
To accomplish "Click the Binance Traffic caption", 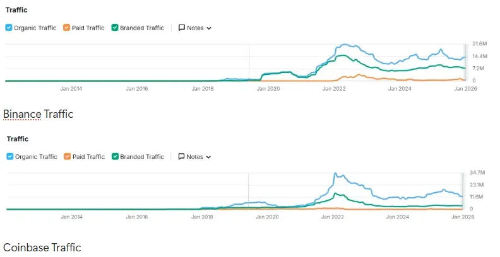I will (x=39, y=114).
